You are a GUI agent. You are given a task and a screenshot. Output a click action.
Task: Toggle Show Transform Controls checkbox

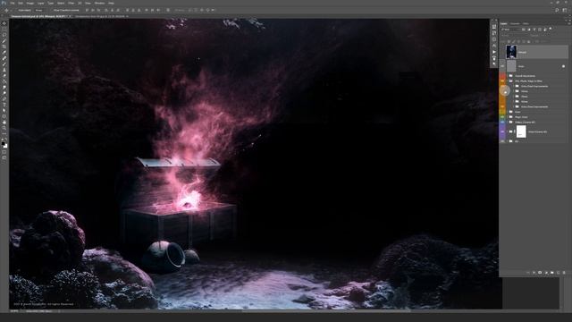(52, 10)
